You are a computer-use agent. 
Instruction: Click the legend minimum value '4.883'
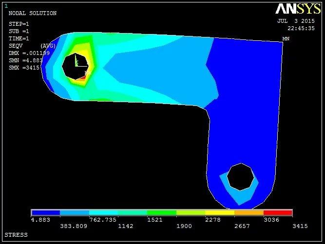(40, 220)
